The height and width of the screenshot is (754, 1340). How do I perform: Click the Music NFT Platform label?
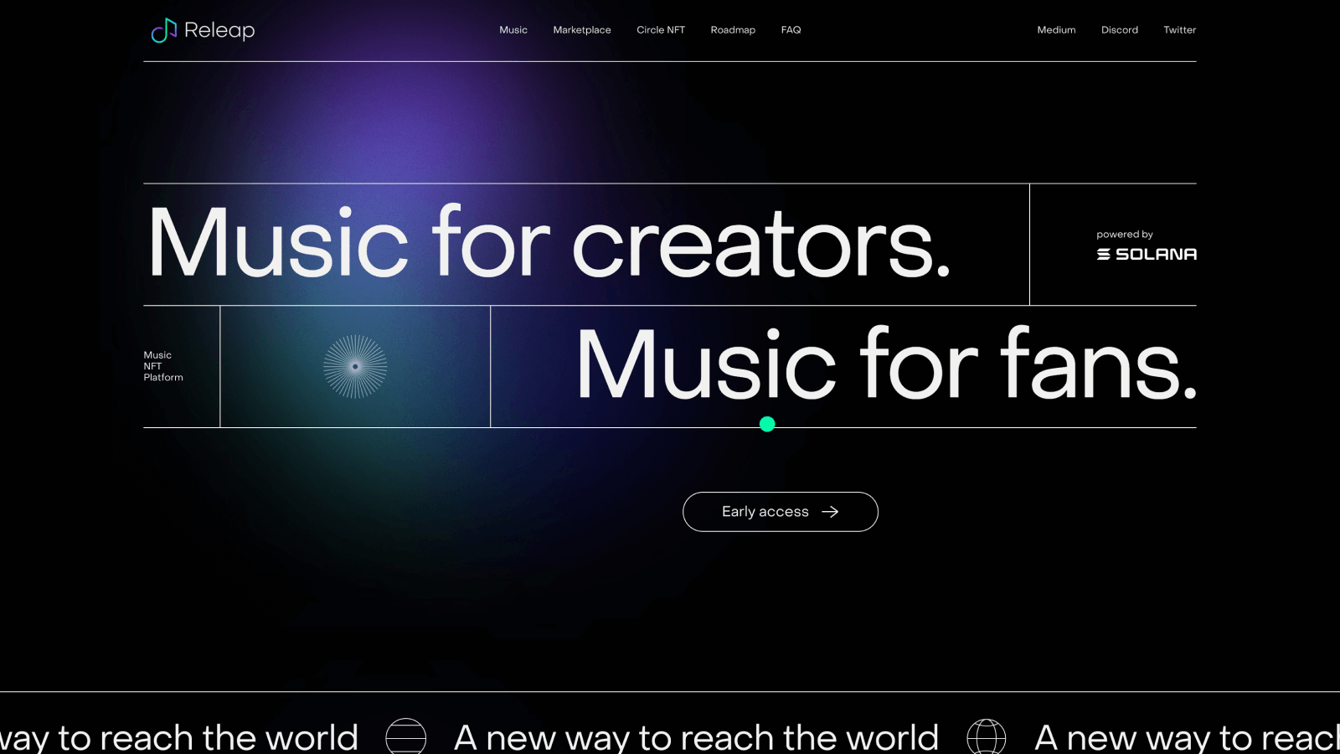click(163, 366)
